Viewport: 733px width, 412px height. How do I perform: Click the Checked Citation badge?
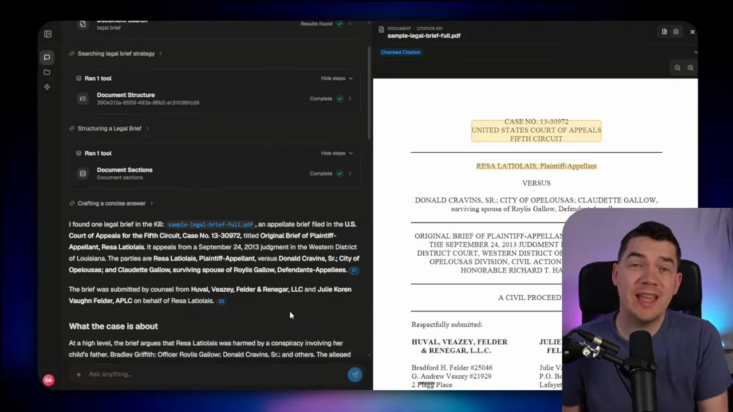[x=400, y=52]
